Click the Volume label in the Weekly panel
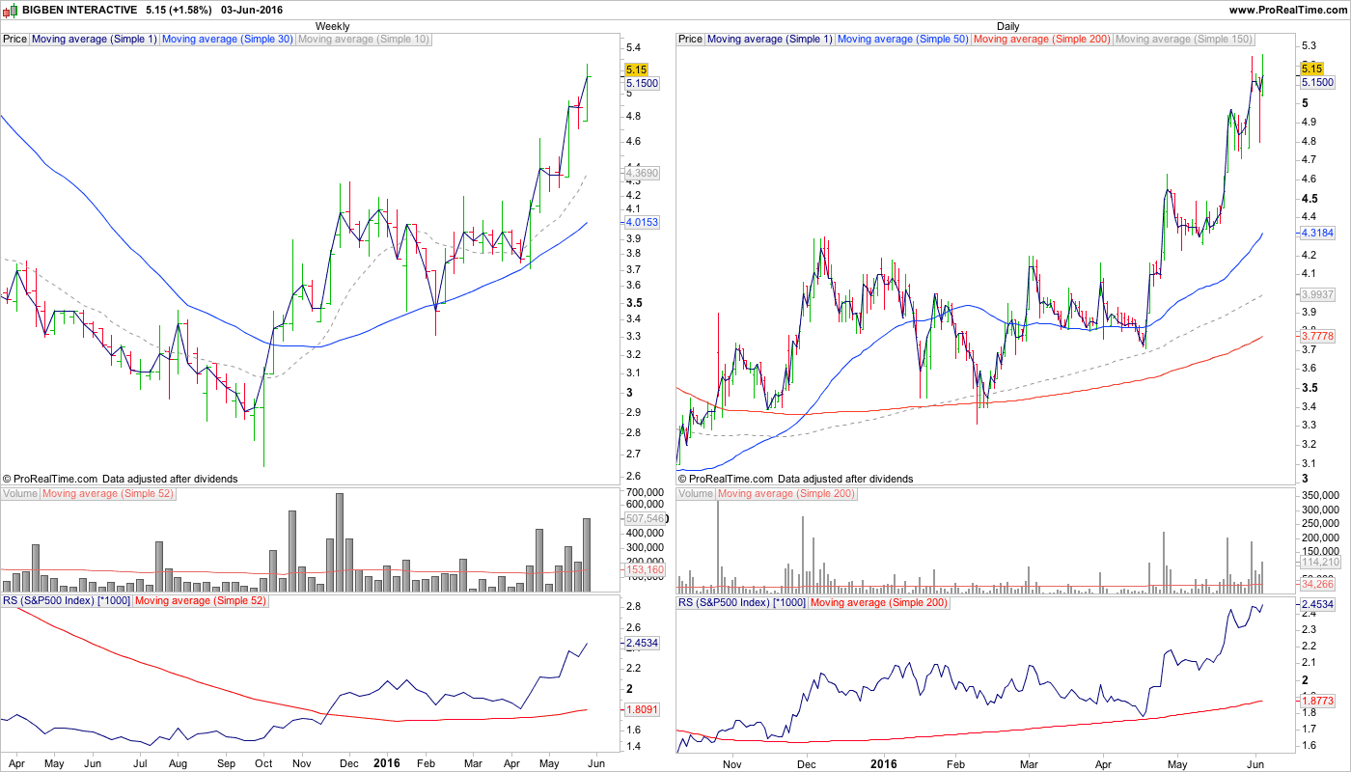The width and height of the screenshot is (1351, 772). tap(20, 494)
